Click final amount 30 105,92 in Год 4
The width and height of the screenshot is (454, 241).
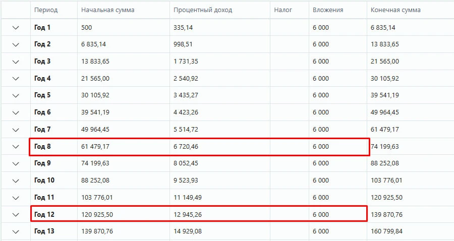(x=385, y=79)
